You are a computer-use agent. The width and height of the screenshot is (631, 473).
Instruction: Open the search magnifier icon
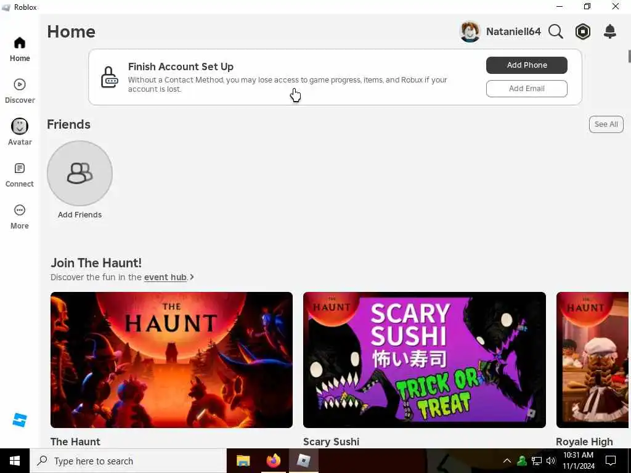click(556, 31)
